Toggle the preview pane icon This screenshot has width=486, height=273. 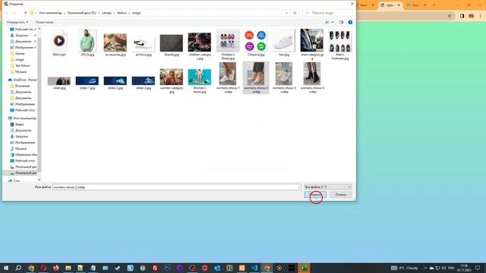(x=341, y=22)
